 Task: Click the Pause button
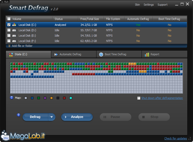[x=116, y=117]
